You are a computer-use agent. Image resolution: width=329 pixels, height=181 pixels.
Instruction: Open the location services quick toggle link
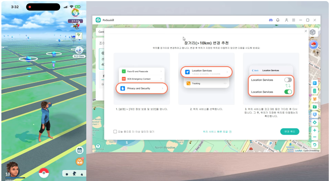click(x=217, y=132)
